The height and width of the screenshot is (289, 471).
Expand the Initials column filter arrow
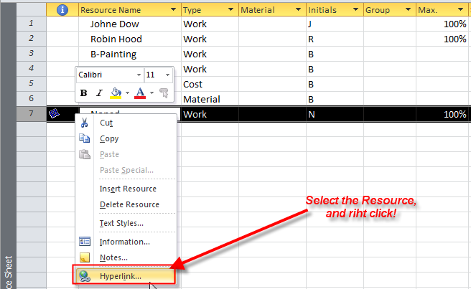(x=356, y=11)
